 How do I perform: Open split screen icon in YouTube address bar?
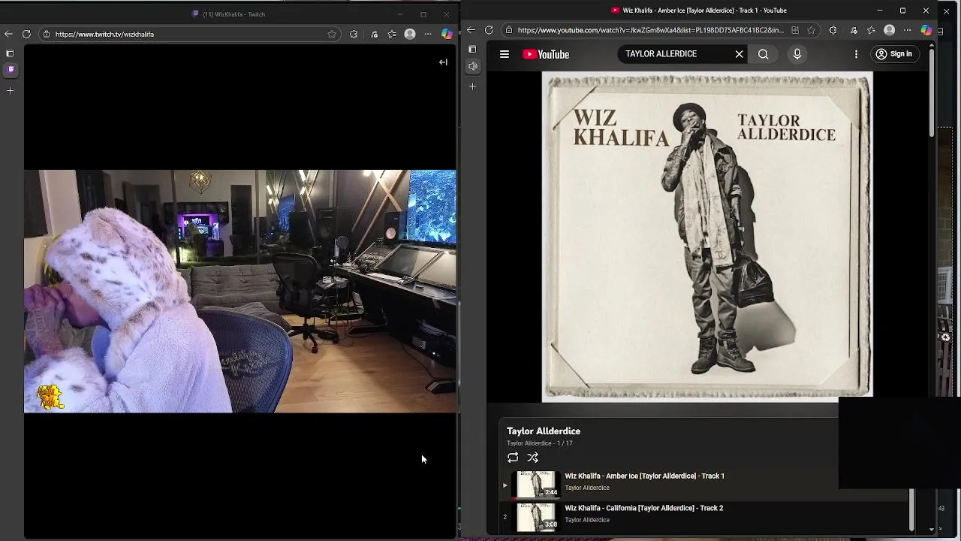click(795, 30)
